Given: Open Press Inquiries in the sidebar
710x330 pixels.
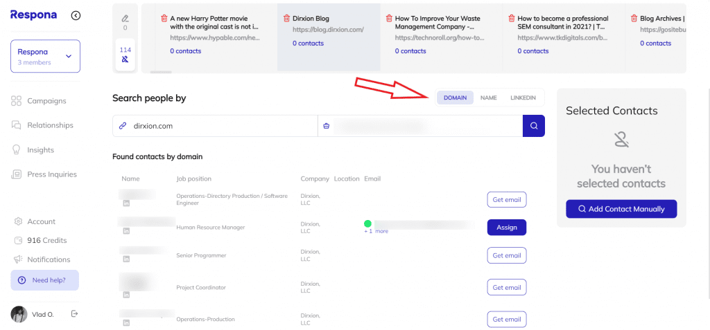Looking at the screenshot, I should (x=44, y=174).
